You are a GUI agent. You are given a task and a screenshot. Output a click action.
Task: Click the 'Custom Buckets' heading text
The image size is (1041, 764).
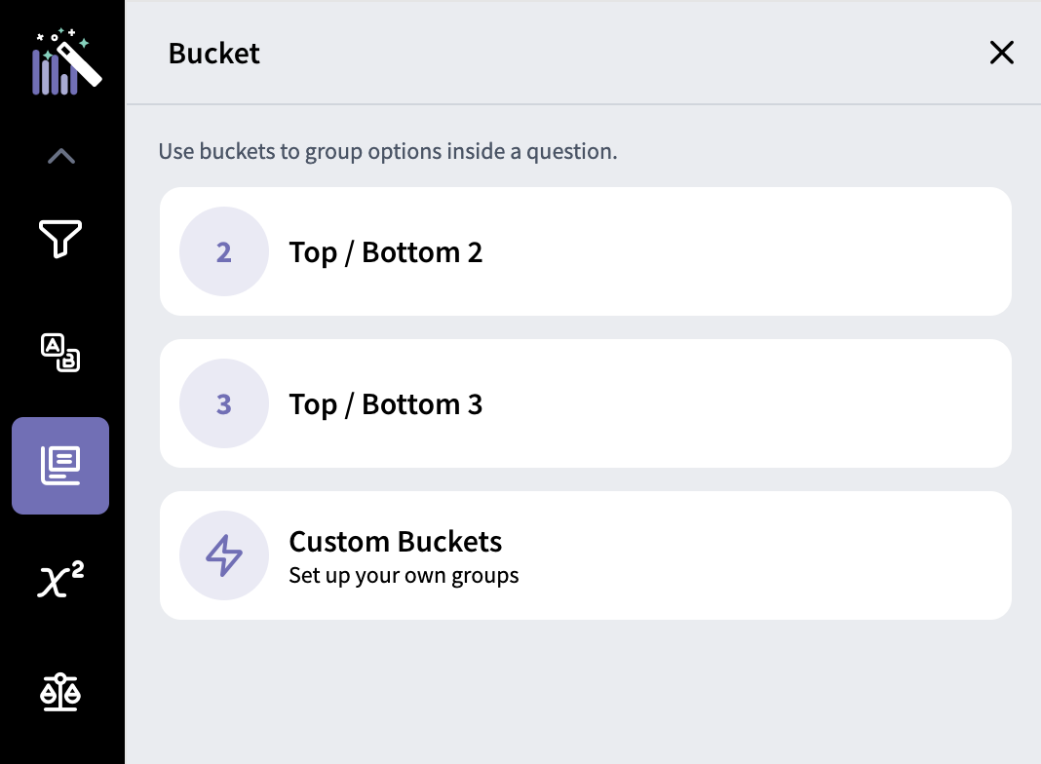point(396,542)
